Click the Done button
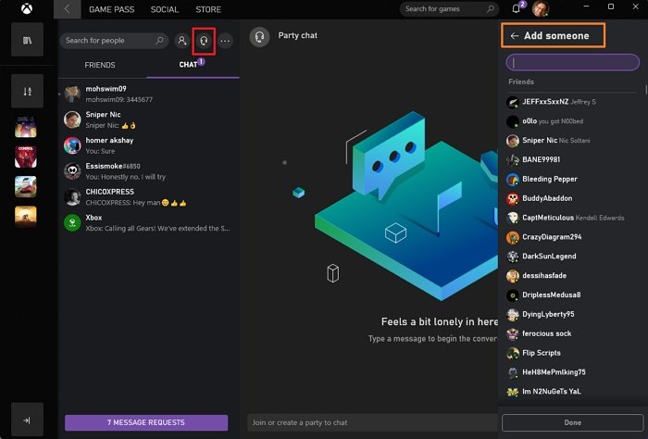The image size is (648, 439). tap(573, 422)
